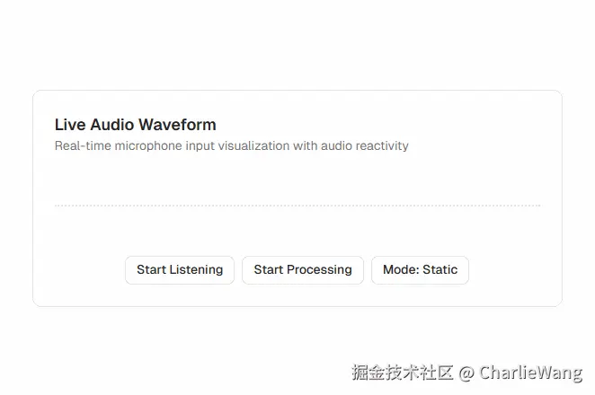Click the Start Listening button

tap(180, 270)
